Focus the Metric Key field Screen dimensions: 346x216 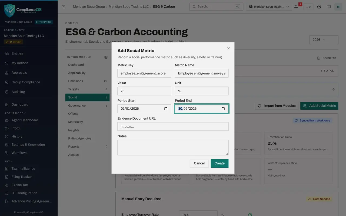[x=144, y=73]
